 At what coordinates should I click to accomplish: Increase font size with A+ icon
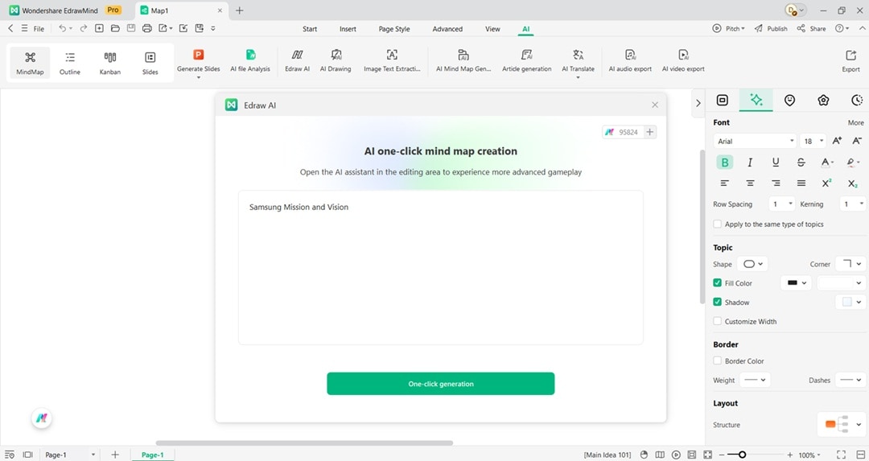(x=837, y=141)
